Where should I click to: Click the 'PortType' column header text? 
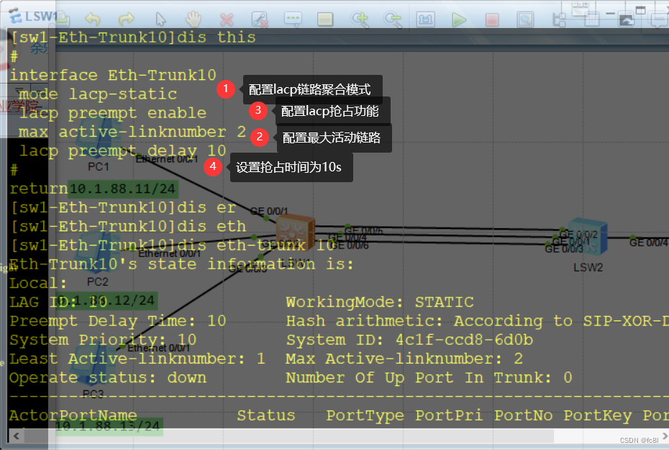365,415
